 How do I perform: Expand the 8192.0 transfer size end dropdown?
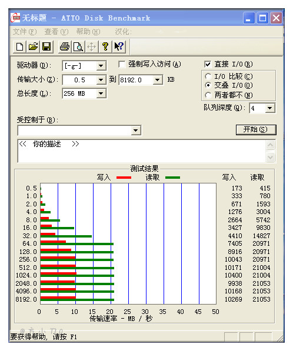(158, 80)
